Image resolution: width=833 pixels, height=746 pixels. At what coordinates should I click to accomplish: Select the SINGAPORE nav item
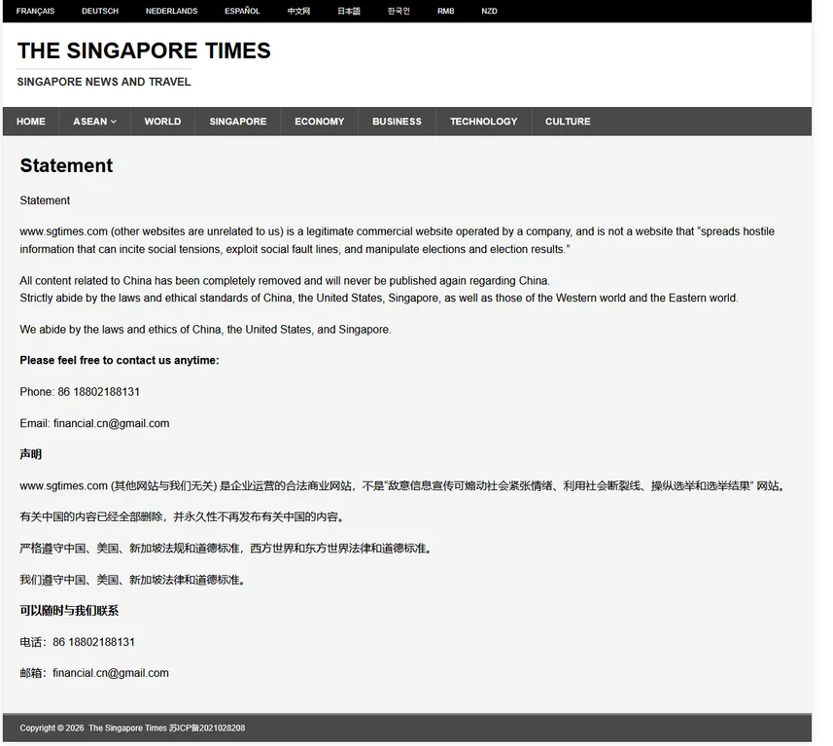click(x=237, y=122)
